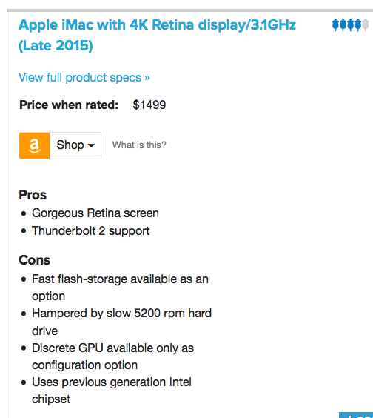
Task: Click the grayed-out fifth mouse rating icon
Action: point(366,24)
